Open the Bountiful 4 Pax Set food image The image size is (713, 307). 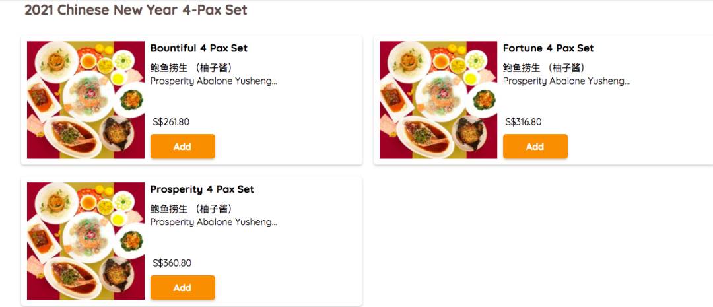coord(86,100)
